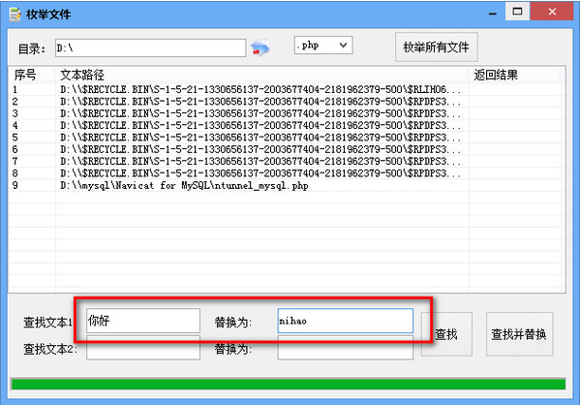The width and height of the screenshot is (580, 405).
Task: Click the 查找文本1 input containing 你好
Action: click(x=143, y=321)
